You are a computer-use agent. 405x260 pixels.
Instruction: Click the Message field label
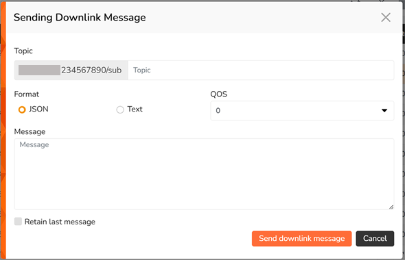[x=30, y=131]
